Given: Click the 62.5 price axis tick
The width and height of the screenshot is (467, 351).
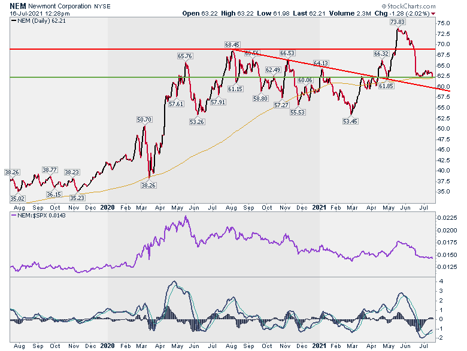Looking at the screenshot, I should click(444, 76).
